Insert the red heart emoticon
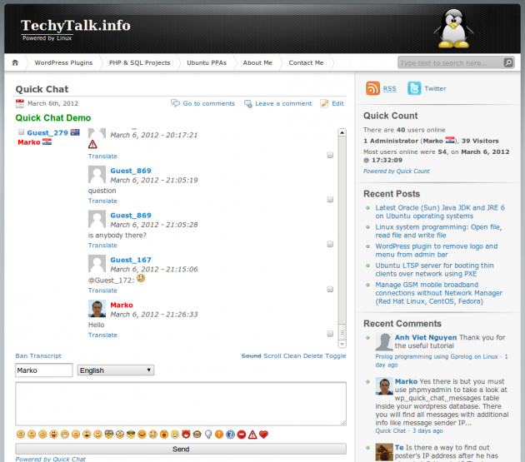This screenshot has height=462, width=525. point(264,435)
